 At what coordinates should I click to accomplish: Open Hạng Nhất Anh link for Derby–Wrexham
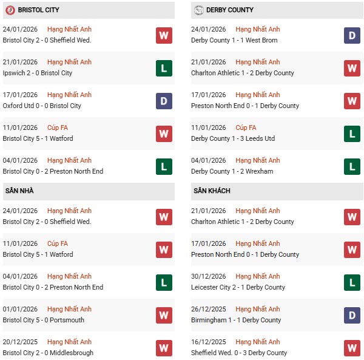258,160
